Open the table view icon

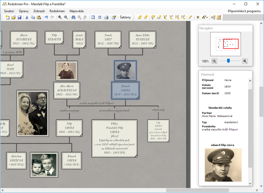pos(93,17)
